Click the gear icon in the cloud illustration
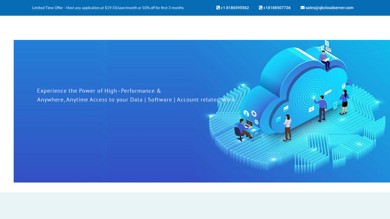The image size is (390, 219). coord(254,113)
